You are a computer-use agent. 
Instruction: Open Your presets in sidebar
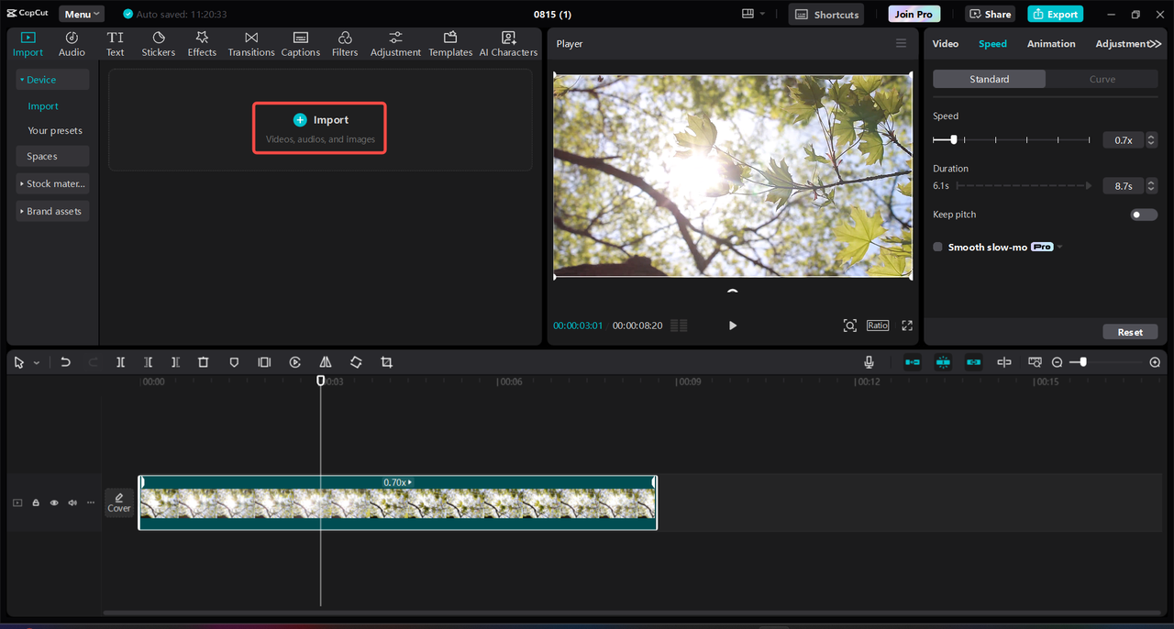[55, 130]
